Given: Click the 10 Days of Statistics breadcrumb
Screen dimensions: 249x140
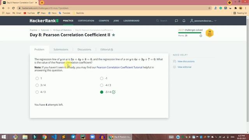Looking at the screenshot, I should (62, 30).
